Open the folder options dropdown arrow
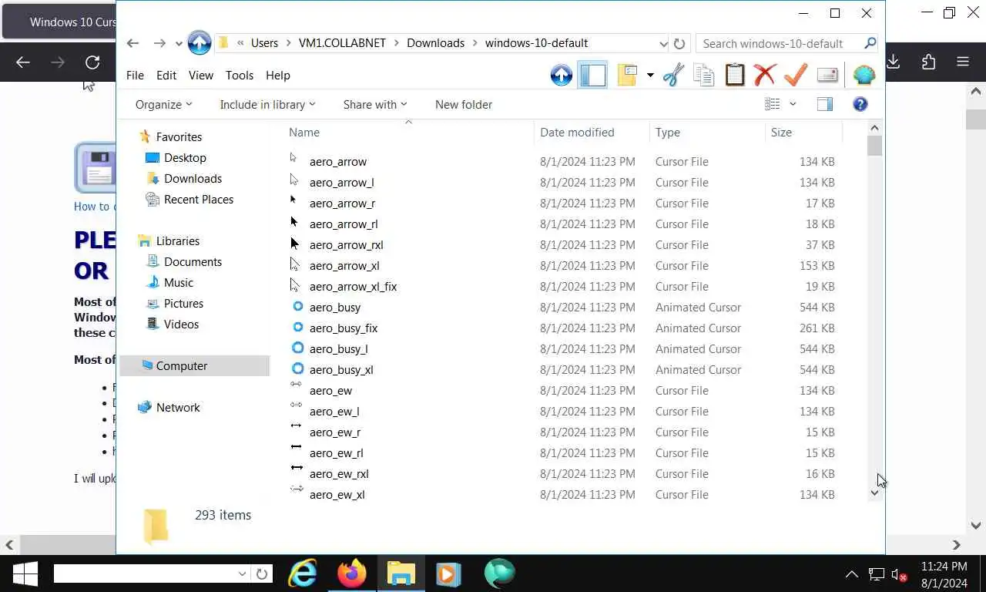 650,76
